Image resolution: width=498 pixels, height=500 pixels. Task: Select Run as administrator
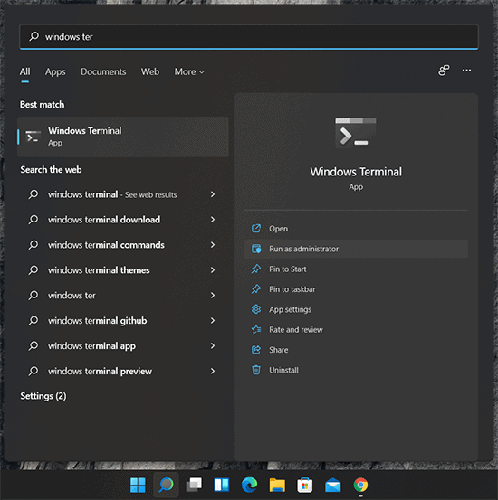tap(356, 249)
